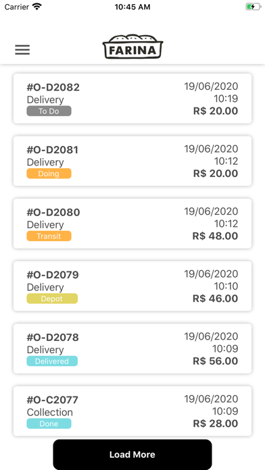This screenshot has width=265, height=470.
Task: Open delivered order #O-D2078
Action: pos(132,348)
